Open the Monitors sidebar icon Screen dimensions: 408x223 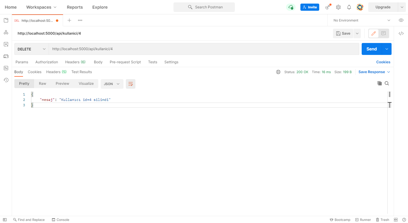[6, 68]
